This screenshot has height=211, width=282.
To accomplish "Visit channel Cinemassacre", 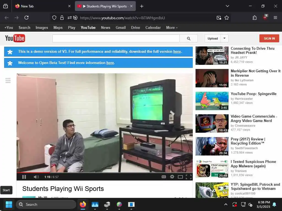I will click(x=245, y=126).
